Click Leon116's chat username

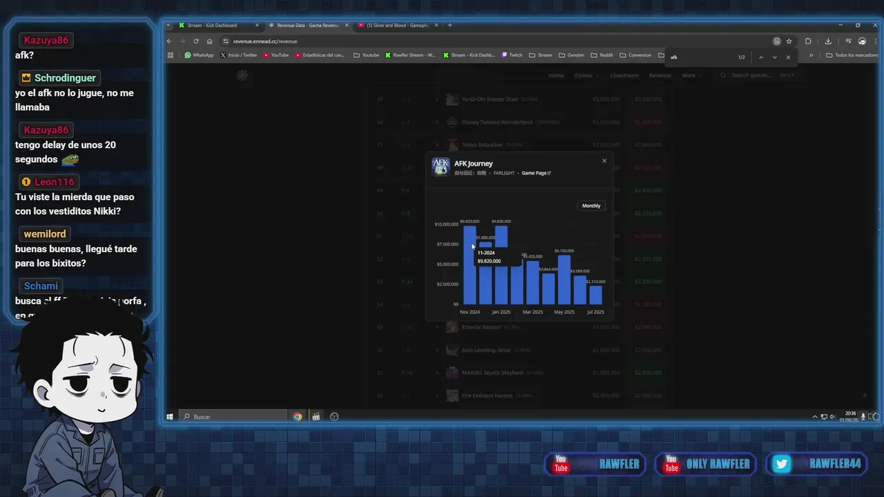[48, 182]
